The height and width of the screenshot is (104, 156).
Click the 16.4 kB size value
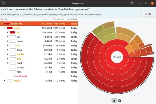48,63
